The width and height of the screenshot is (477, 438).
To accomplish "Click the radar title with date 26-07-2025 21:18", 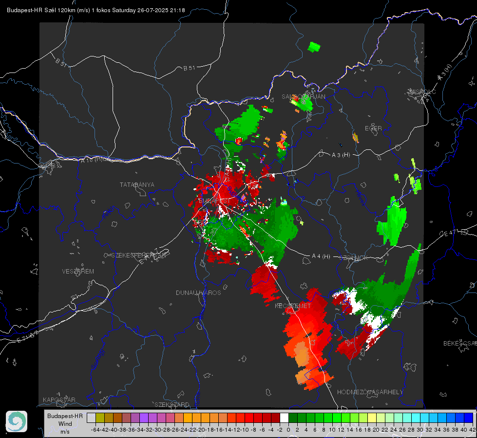I will pos(96,10).
